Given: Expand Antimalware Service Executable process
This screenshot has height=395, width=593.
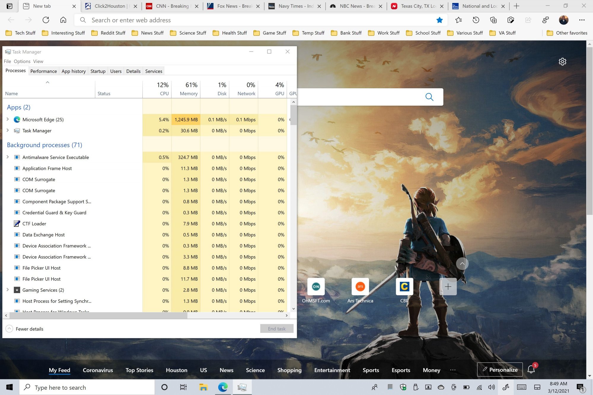Looking at the screenshot, I should click(8, 157).
